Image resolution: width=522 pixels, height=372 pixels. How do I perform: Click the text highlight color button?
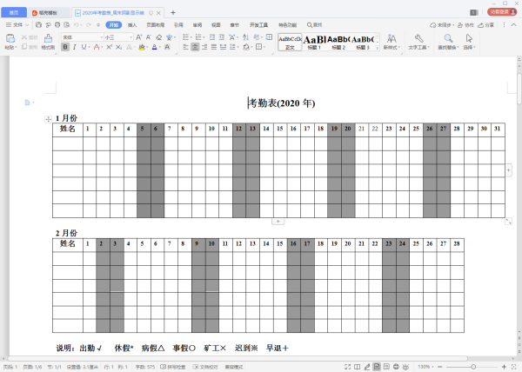point(142,47)
